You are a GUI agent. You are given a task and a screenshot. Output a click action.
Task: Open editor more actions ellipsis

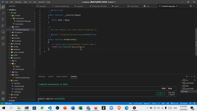[194, 6]
